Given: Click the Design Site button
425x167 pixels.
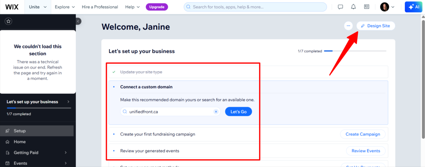Looking at the screenshot, I should tap(375, 26).
